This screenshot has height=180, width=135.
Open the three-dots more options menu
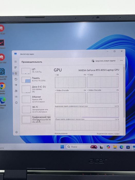point(121,60)
